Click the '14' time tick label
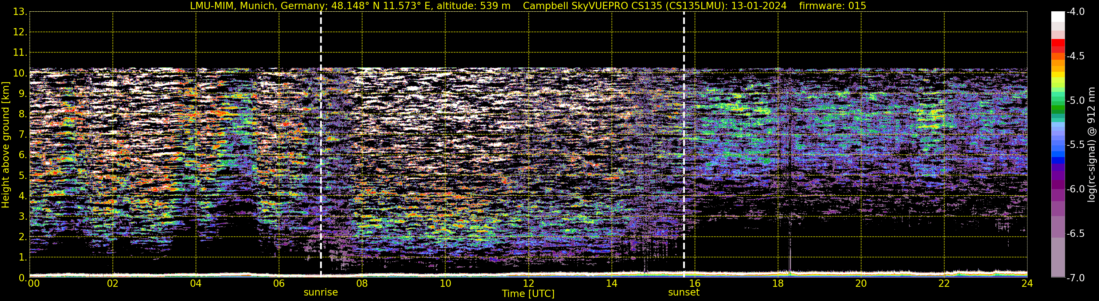 pyautogui.click(x=612, y=284)
